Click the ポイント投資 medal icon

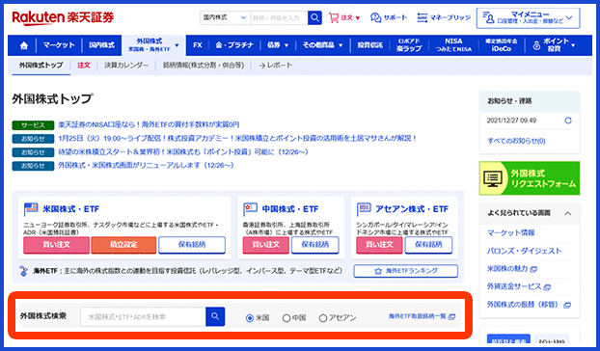coord(536,45)
